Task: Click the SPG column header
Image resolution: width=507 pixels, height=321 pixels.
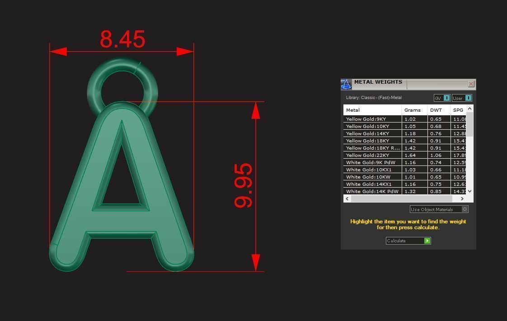Action: 458,110
